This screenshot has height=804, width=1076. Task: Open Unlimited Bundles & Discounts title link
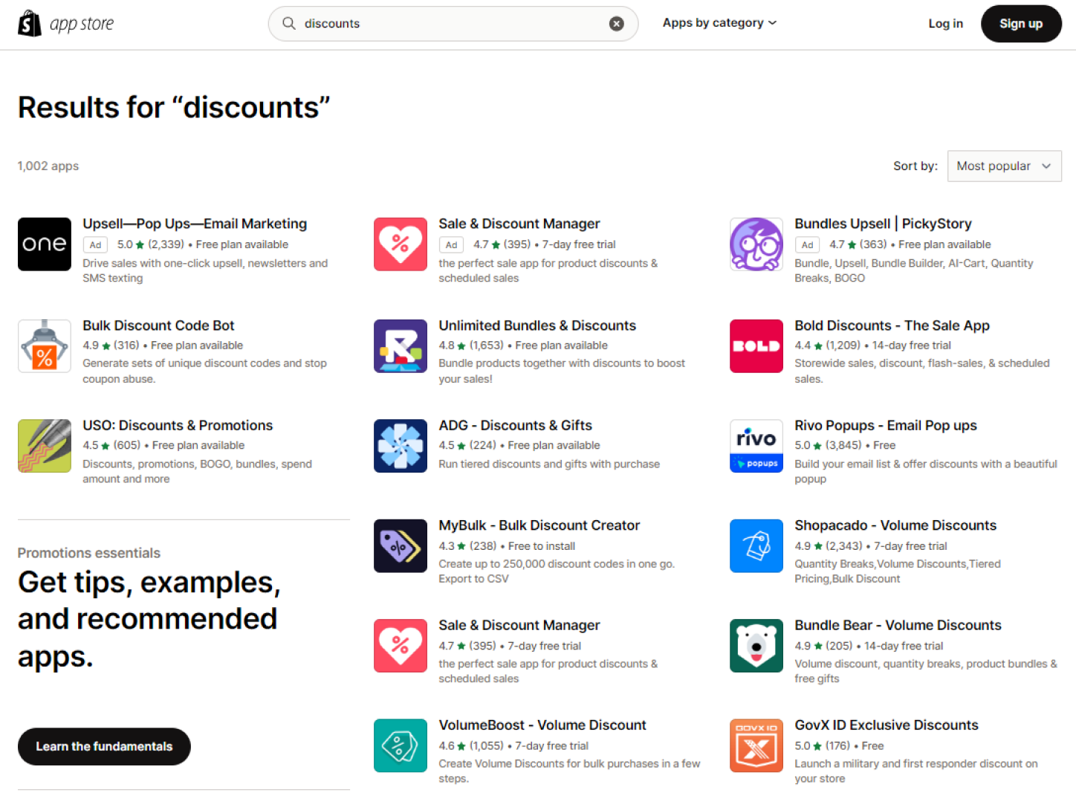click(x=537, y=325)
